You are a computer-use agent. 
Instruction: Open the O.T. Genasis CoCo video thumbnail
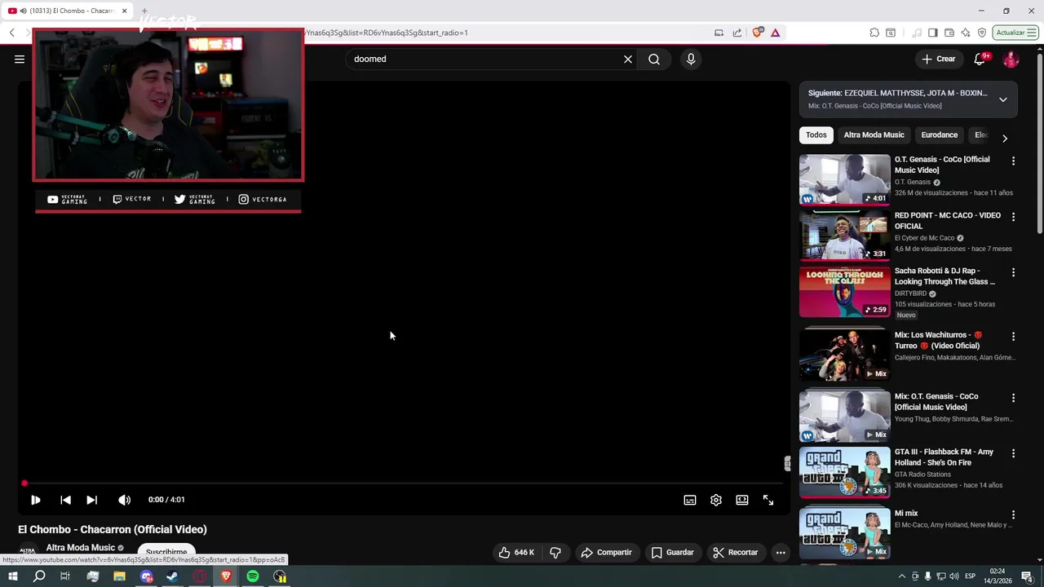tap(845, 179)
